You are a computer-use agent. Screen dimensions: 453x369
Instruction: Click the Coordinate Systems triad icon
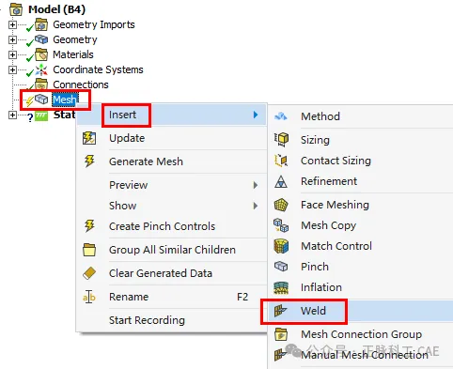(41, 69)
